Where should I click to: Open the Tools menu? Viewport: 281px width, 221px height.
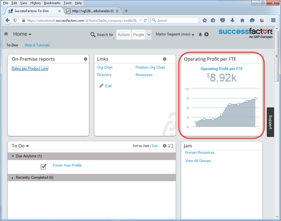click(x=68, y=3)
